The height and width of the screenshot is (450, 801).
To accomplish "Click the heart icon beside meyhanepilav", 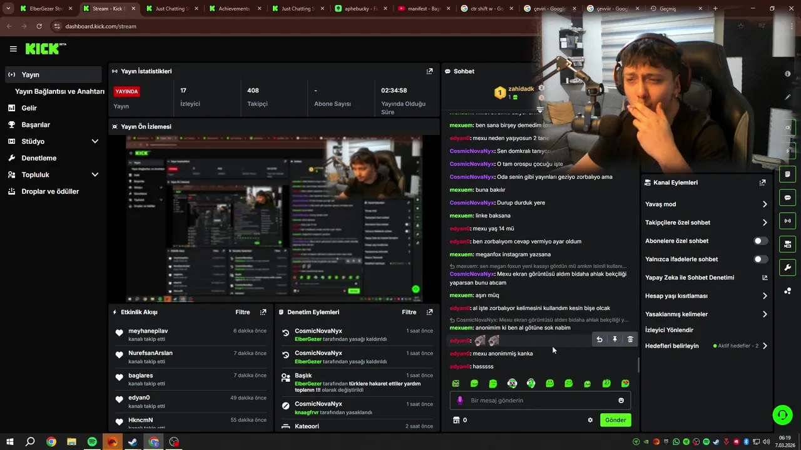I will click(x=119, y=333).
